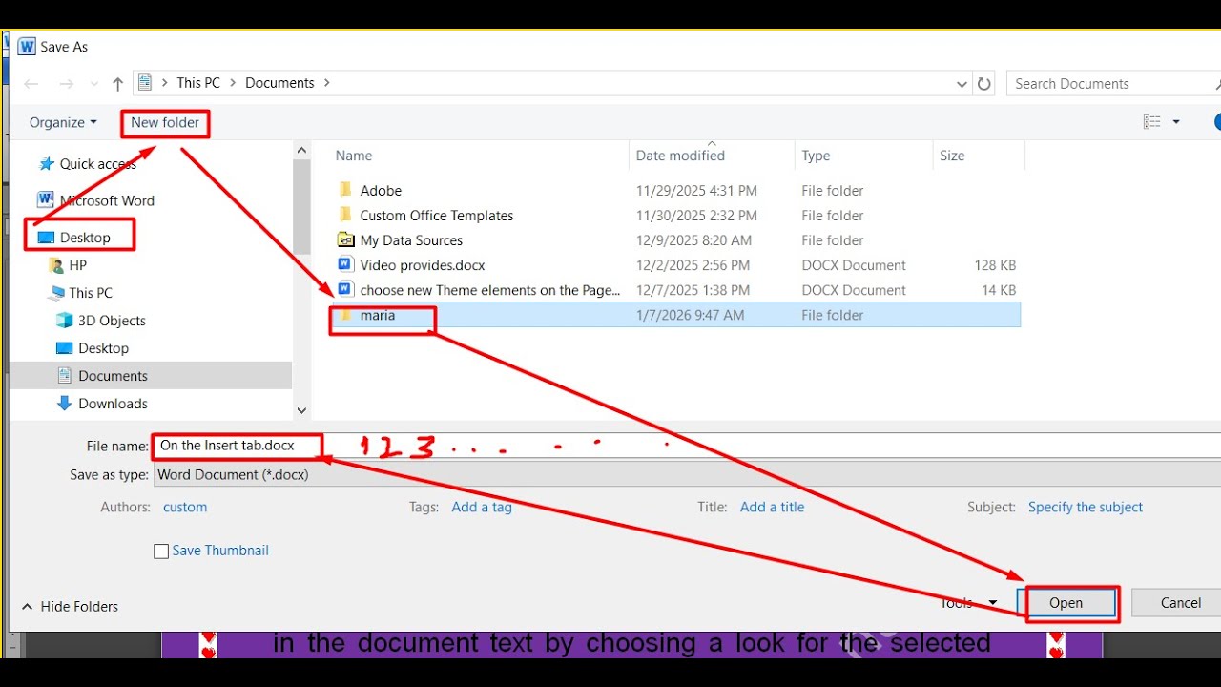Screen dimensions: 1221x687
Task: Select the Adobe folder icon
Action: coord(345,190)
